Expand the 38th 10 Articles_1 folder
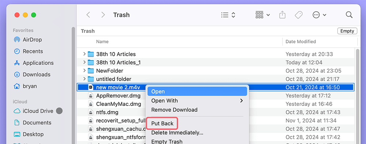The width and height of the screenshot is (366, 144). pyautogui.click(x=85, y=62)
